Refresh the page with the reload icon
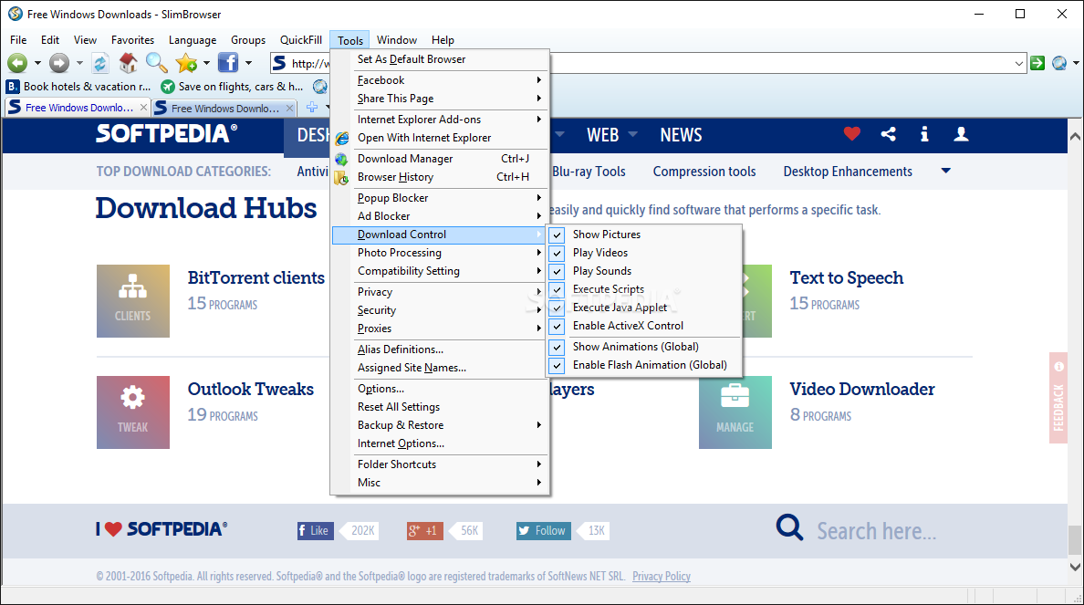 [100, 63]
